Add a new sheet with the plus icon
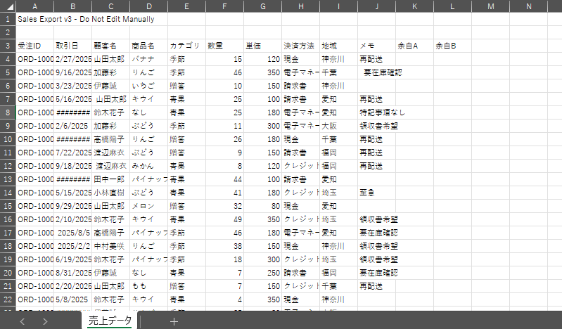Viewport: 562px width, 329px height. click(x=174, y=321)
